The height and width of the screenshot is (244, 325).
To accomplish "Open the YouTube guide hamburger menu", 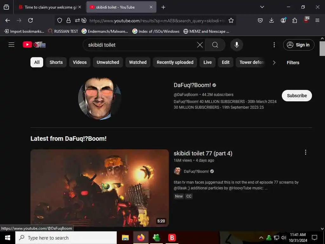I will [11, 44].
